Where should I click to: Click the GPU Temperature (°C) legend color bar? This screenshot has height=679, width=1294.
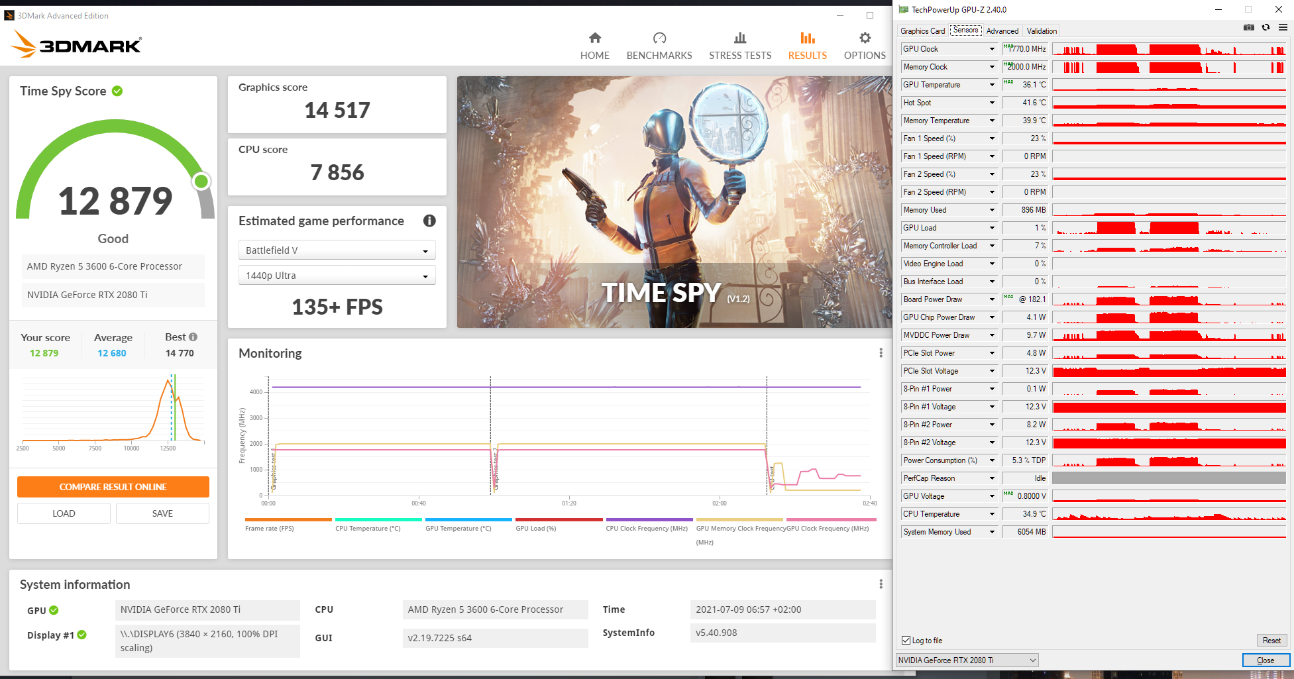[468, 519]
